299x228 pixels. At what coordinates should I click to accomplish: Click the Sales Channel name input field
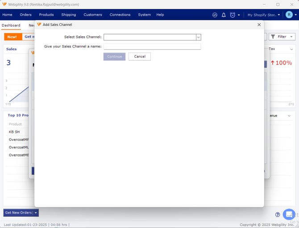pos(152,46)
